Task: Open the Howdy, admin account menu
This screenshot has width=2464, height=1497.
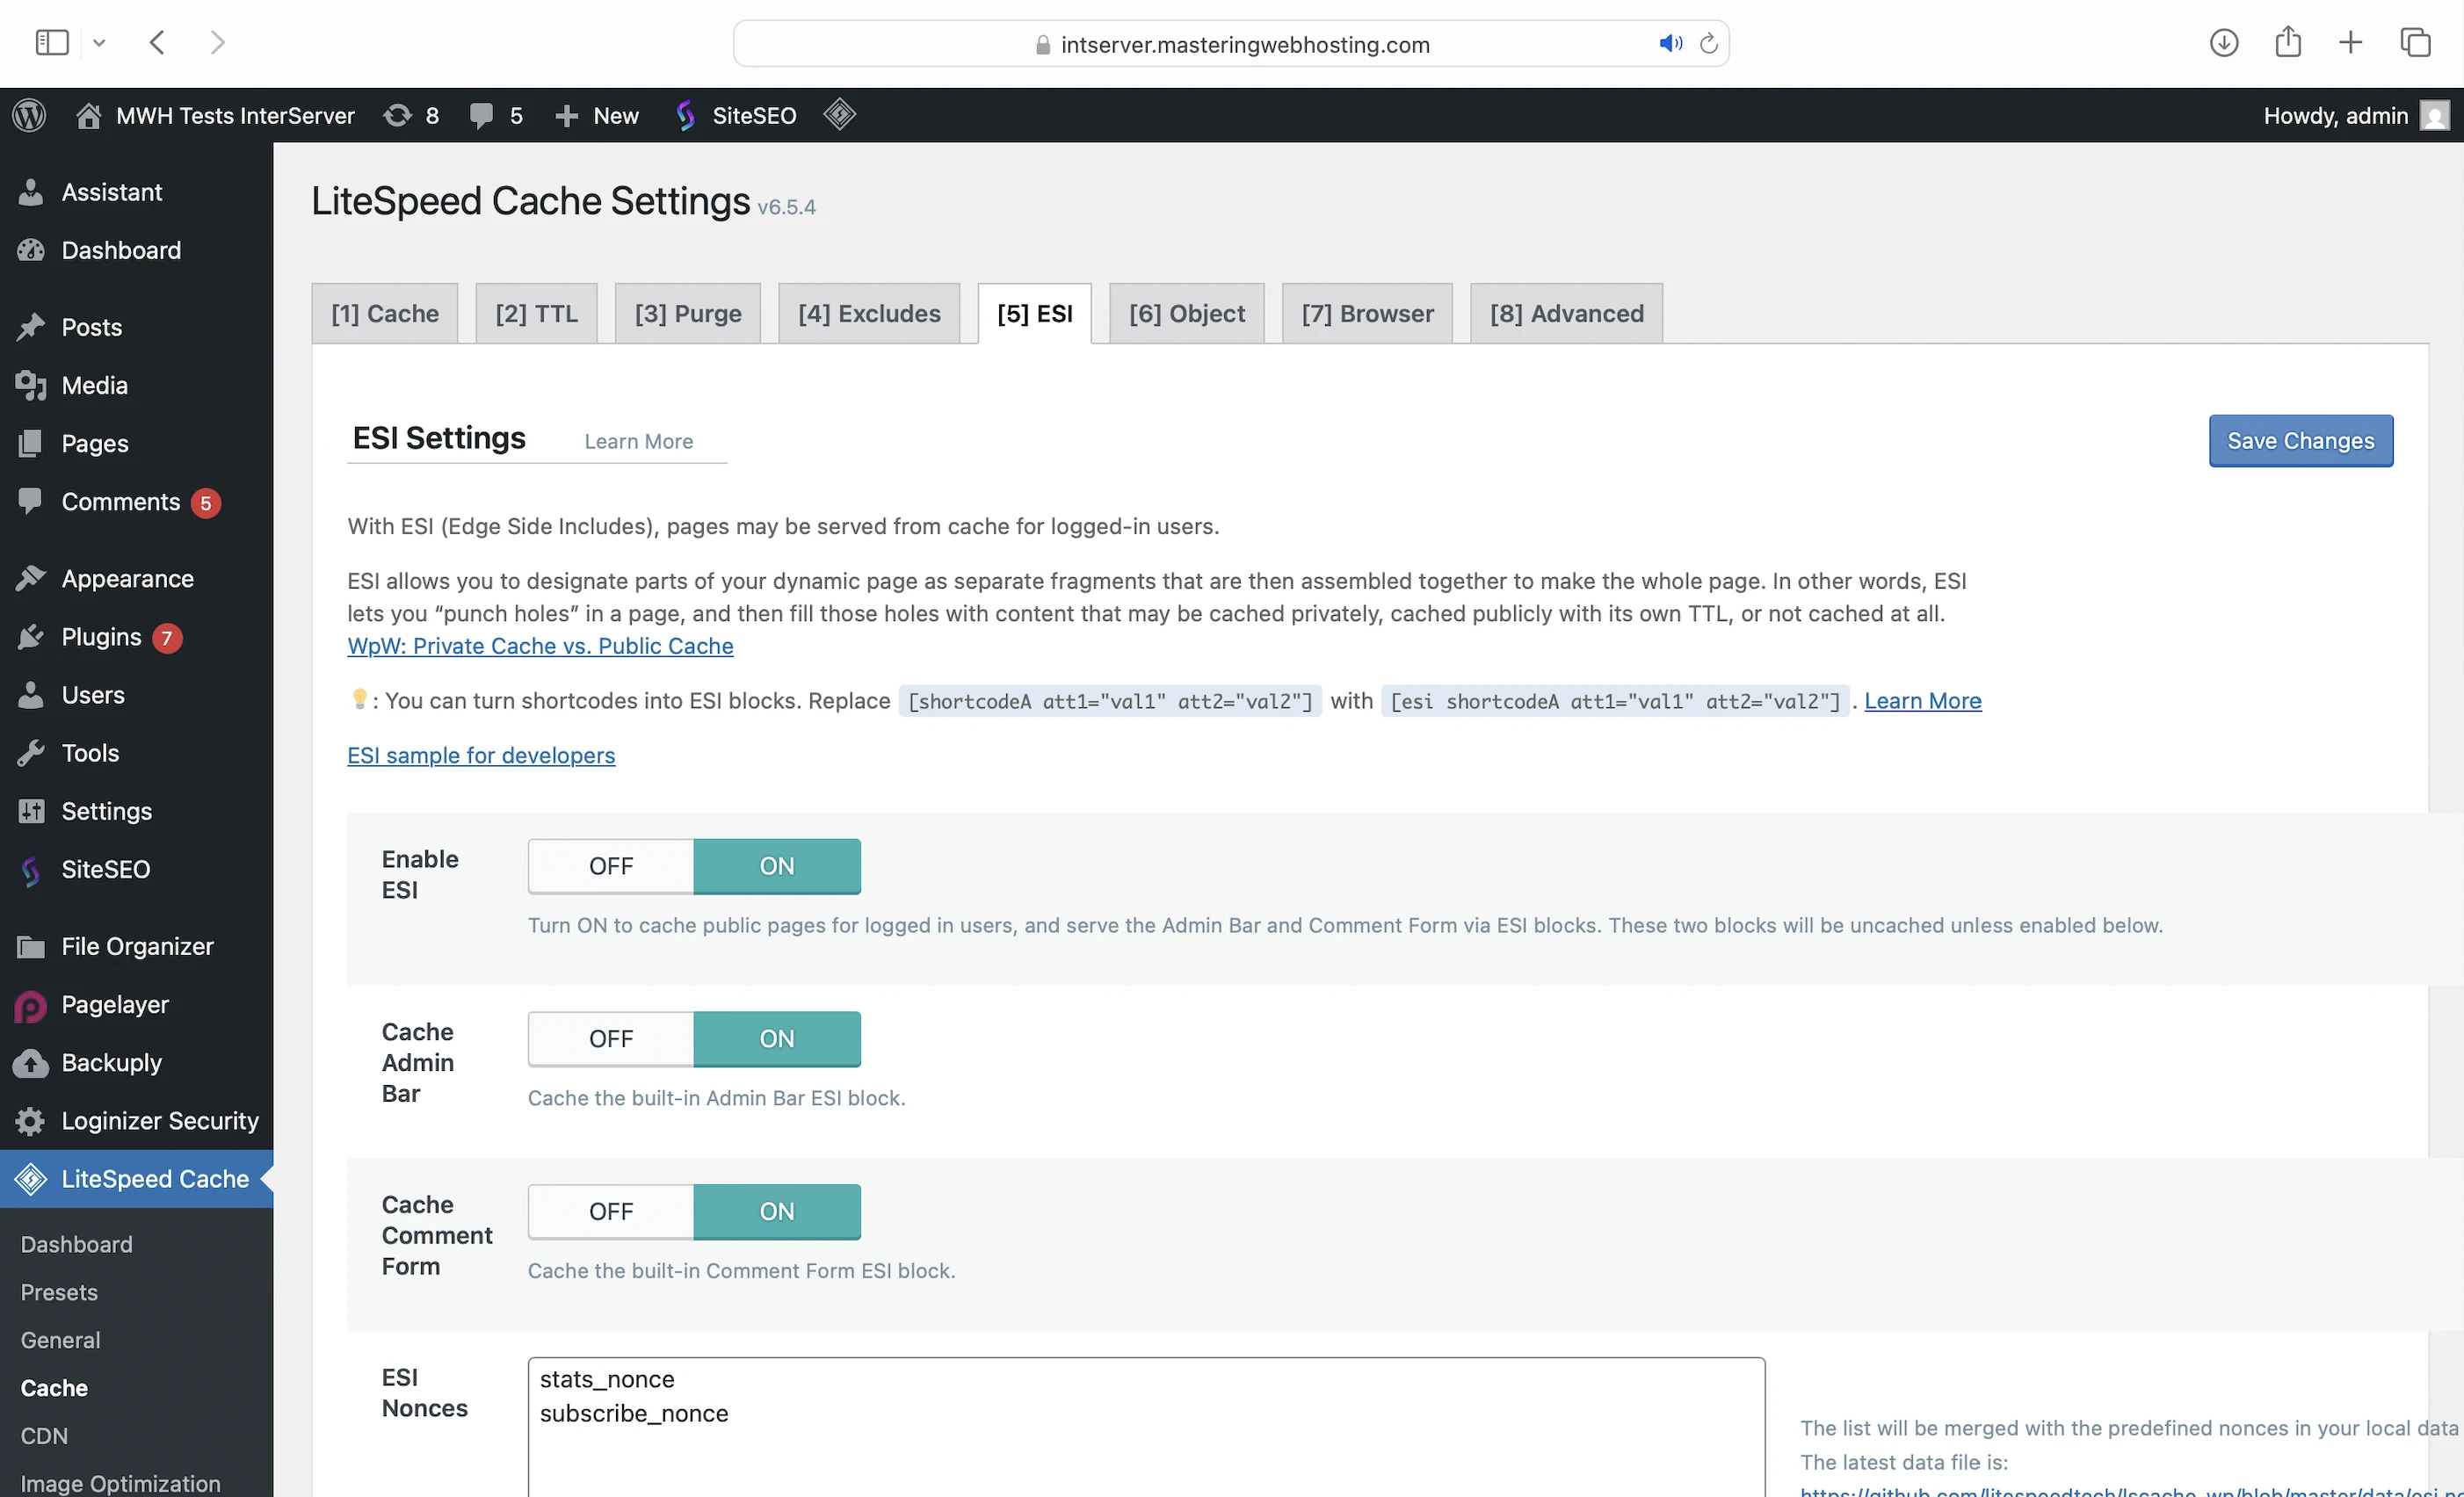Action: 2336,116
